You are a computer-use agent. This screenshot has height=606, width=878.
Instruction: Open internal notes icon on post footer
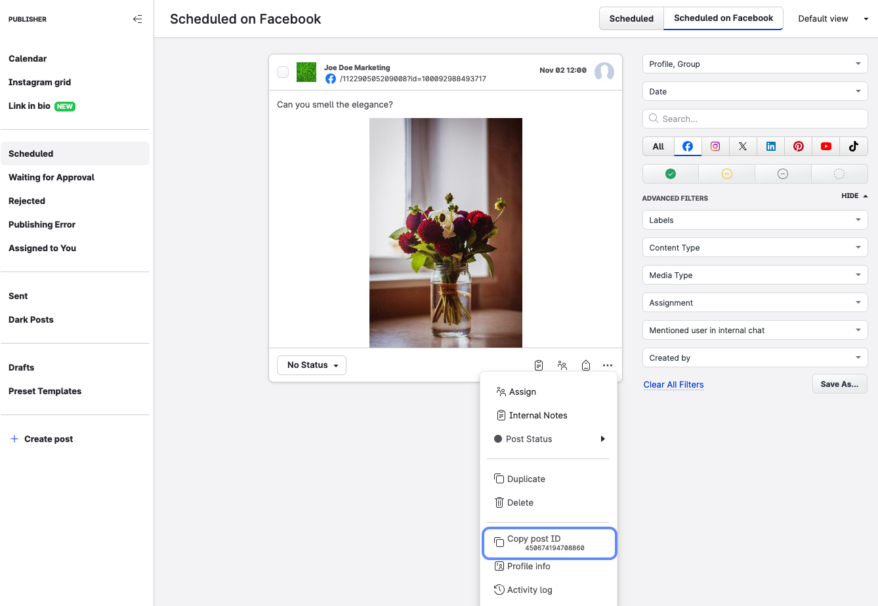(x=539, y=365)
